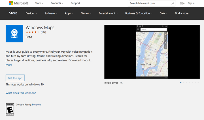This screenshot has width=204, height=120.
Task: Open the Games menu
Action: 86,13
